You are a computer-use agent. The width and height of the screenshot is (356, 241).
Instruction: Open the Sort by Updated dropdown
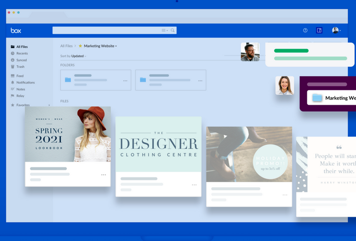(x=79, y=56)
